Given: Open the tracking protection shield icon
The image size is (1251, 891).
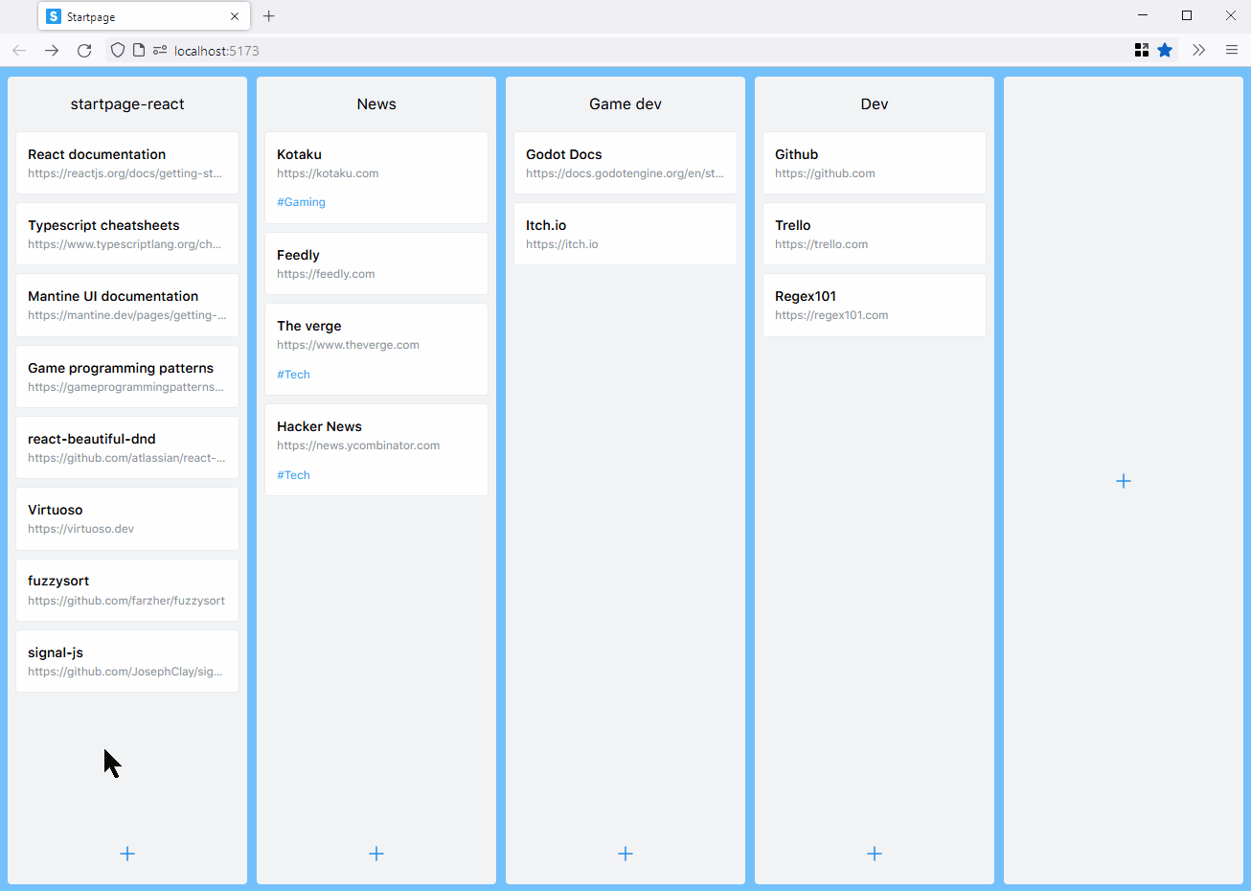Looking at the screenshot, I should (x=118, y=51).
